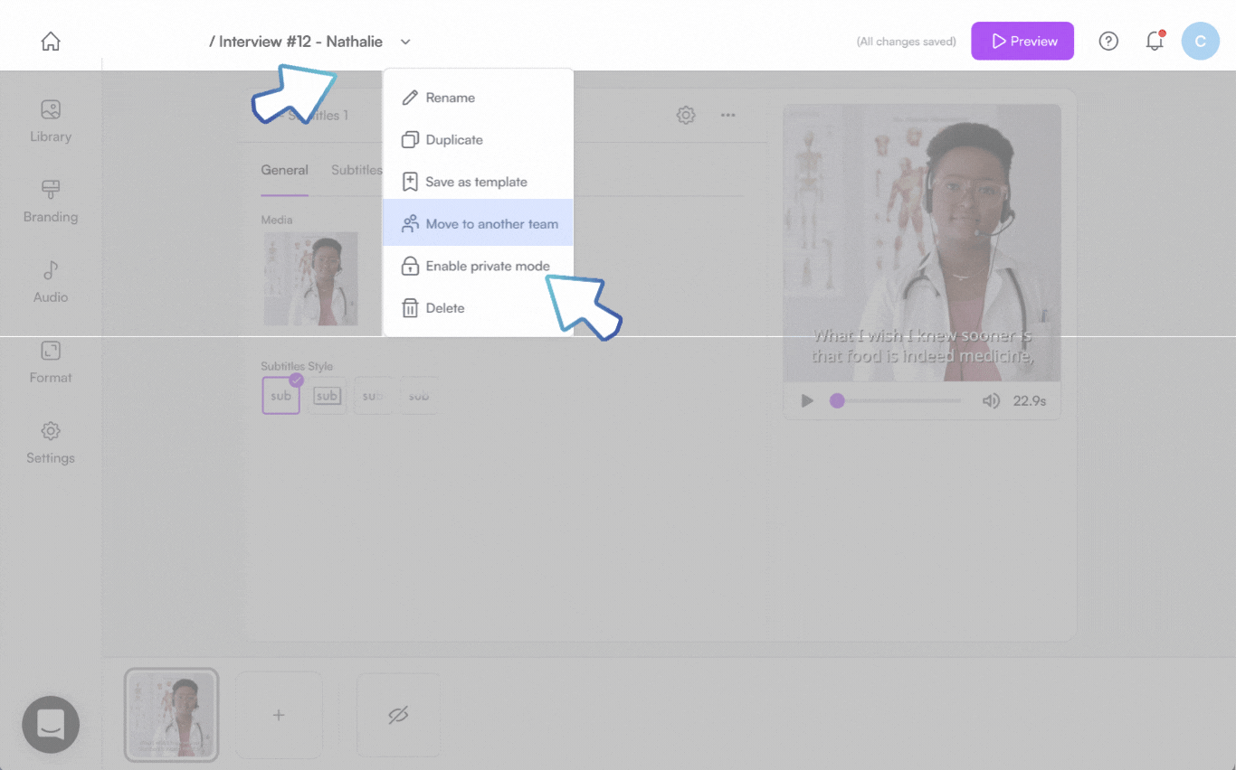This screenshot has width=1236, height=770.
Task: Toggle the crossed-out eye hidden scene tile
Action: 398,715
